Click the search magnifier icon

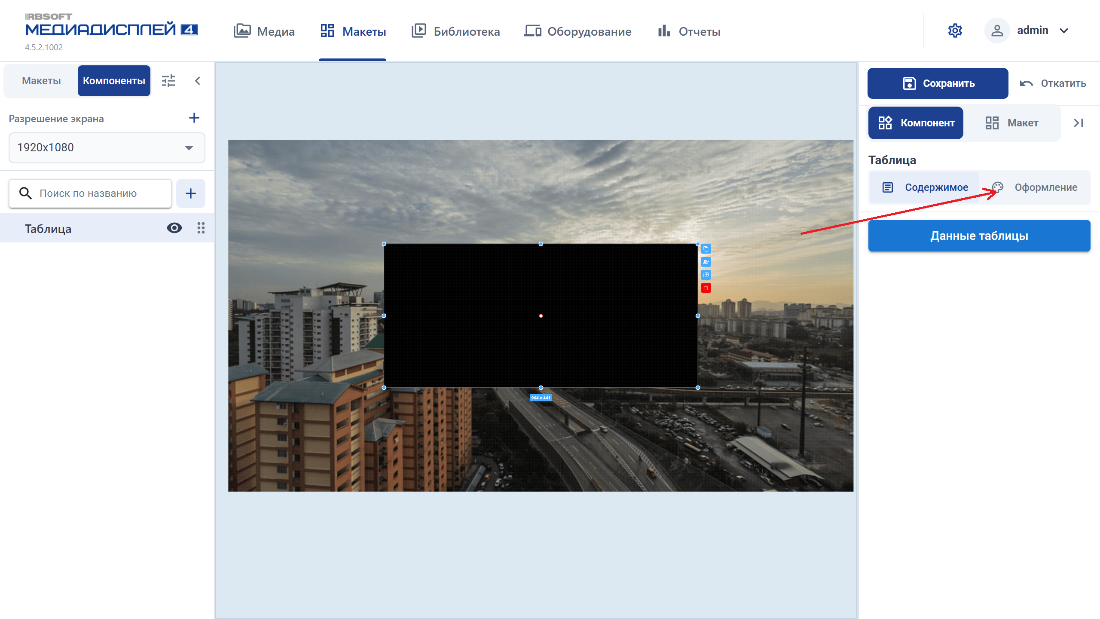pyautogui.click(x=26, y=193)
